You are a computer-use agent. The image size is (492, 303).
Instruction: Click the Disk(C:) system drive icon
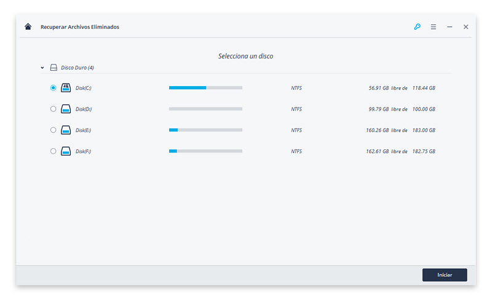66,88
